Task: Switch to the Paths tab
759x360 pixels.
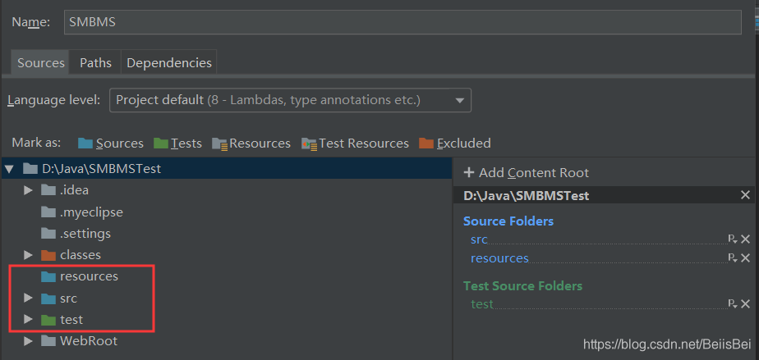Action: tap(96, 62)
